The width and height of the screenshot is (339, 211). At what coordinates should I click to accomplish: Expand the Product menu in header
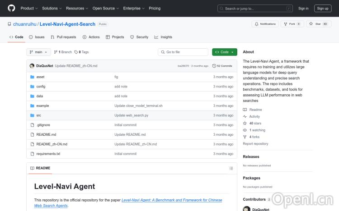pyautogui.click(x=29, y=8)
